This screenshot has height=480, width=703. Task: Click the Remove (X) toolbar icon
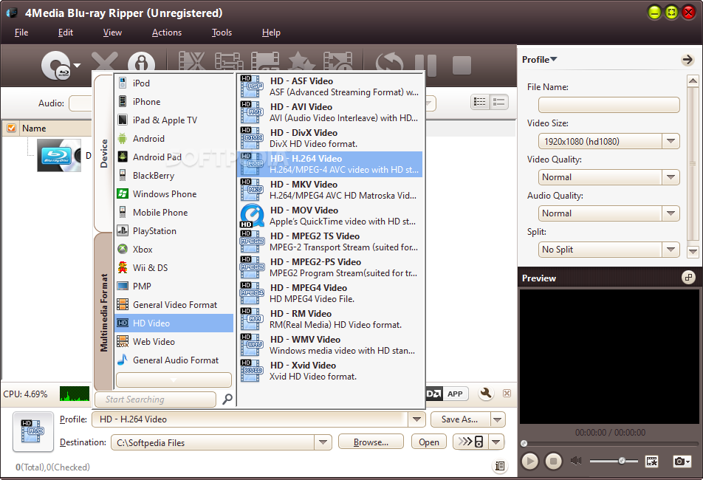(x=104, y=62)
